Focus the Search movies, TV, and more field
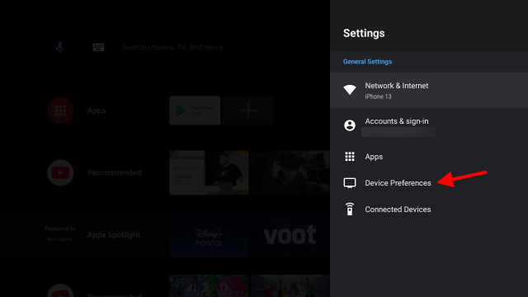 coord(172,47)
